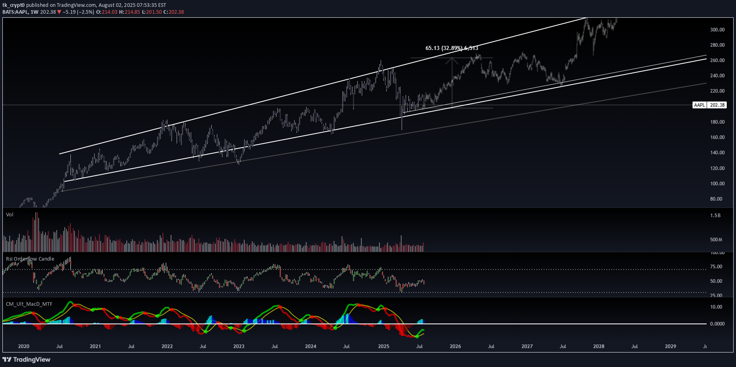Click the 2028 label on time axis
This screenshot has width=736, height=367.
(599, 346)
